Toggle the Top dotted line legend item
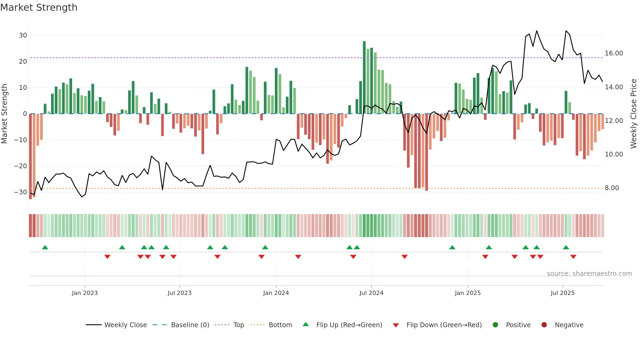The image size is (641, 360). point(229,325)
